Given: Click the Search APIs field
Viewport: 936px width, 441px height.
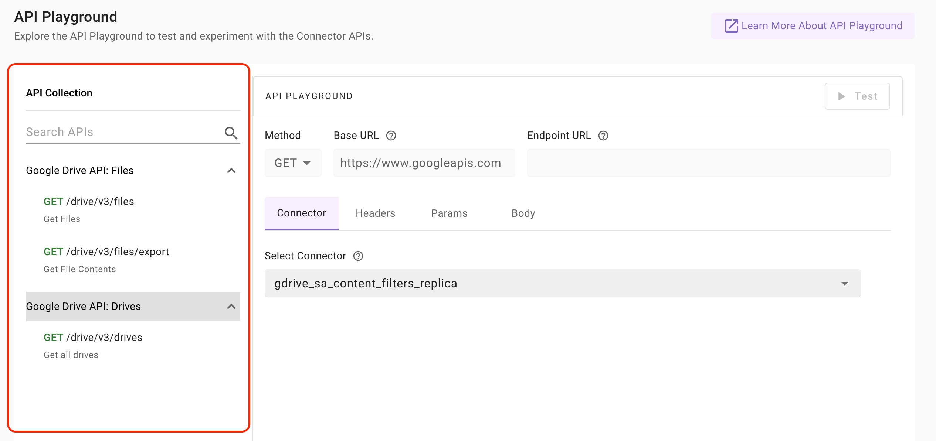Looking at the screenshot, I should point(122,132).
